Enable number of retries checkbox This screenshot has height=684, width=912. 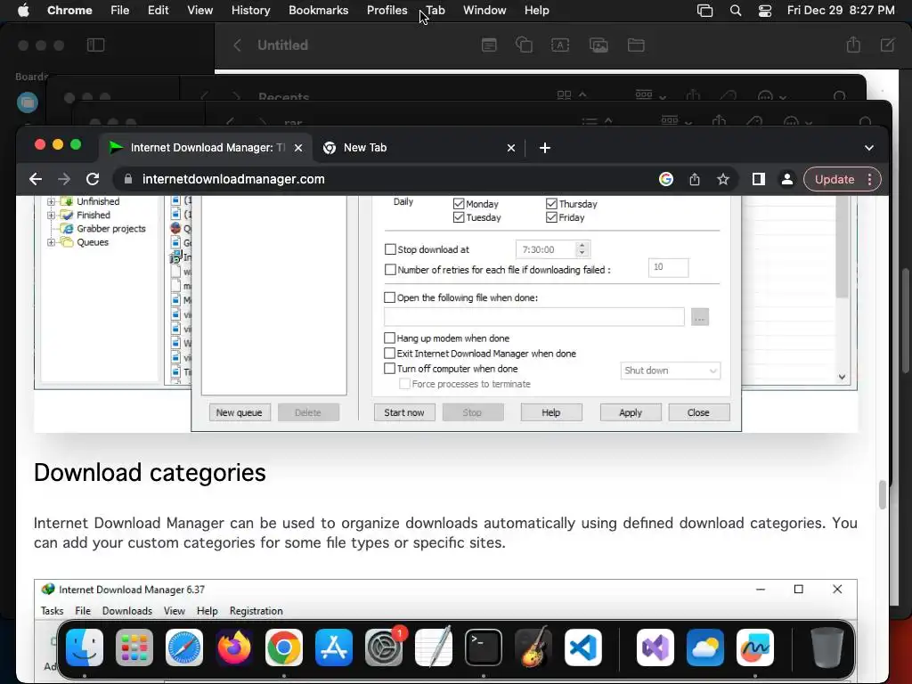pos(390,270)
